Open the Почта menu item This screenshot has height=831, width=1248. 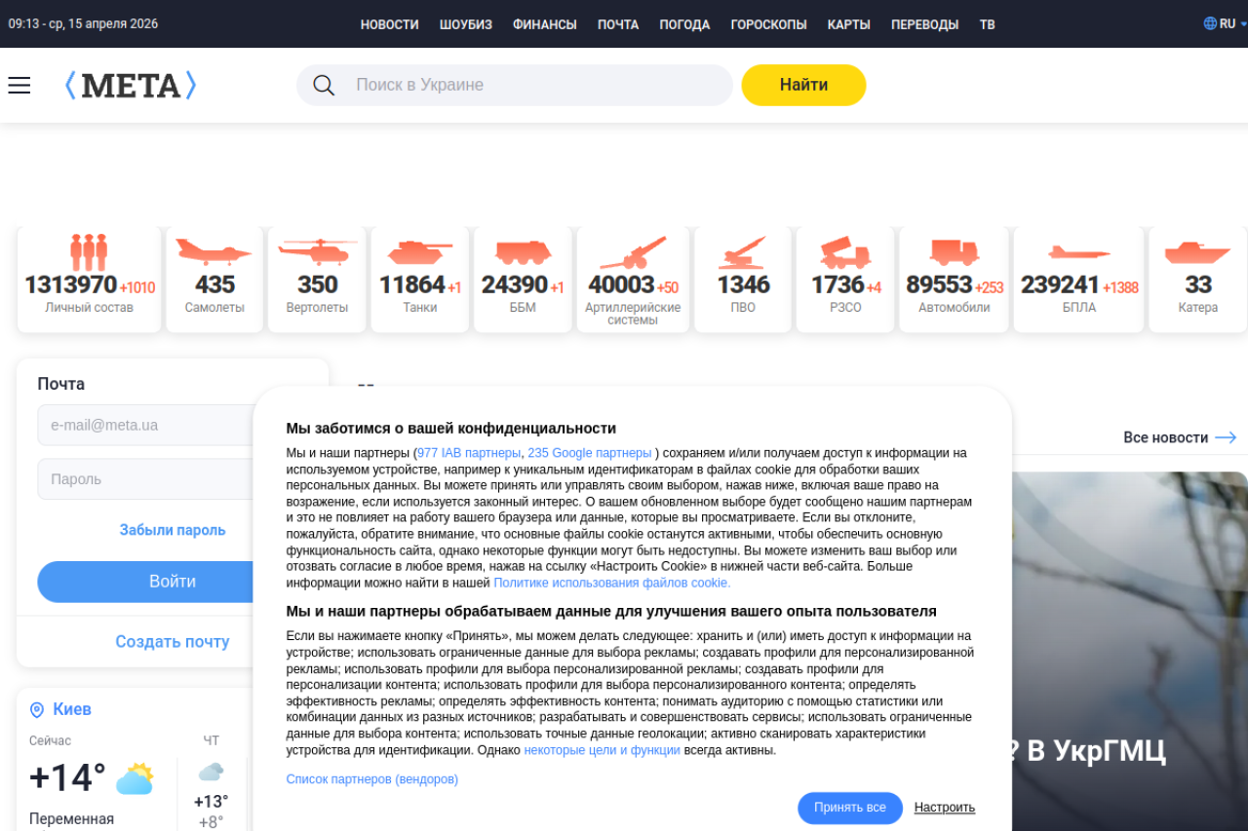pyautogui.click(x=618, y=24)
